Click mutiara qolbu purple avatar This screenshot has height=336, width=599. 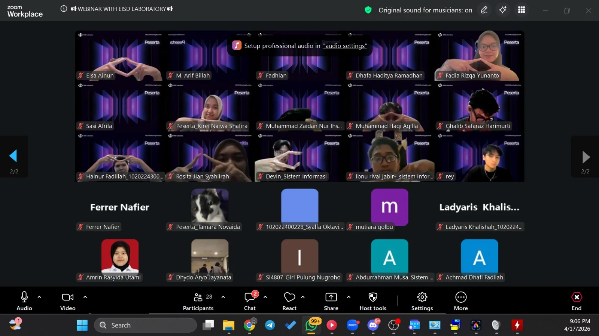pyautogui.click(x=389, y=206)
